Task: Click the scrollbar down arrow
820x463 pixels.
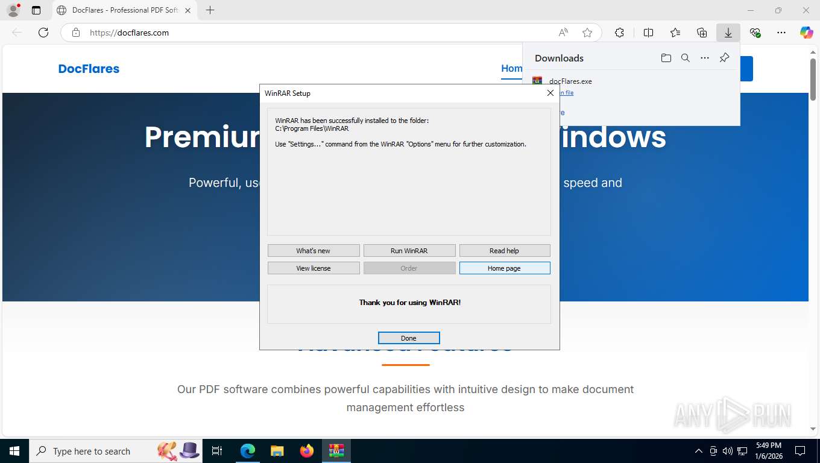Action: tap(813, 429)
